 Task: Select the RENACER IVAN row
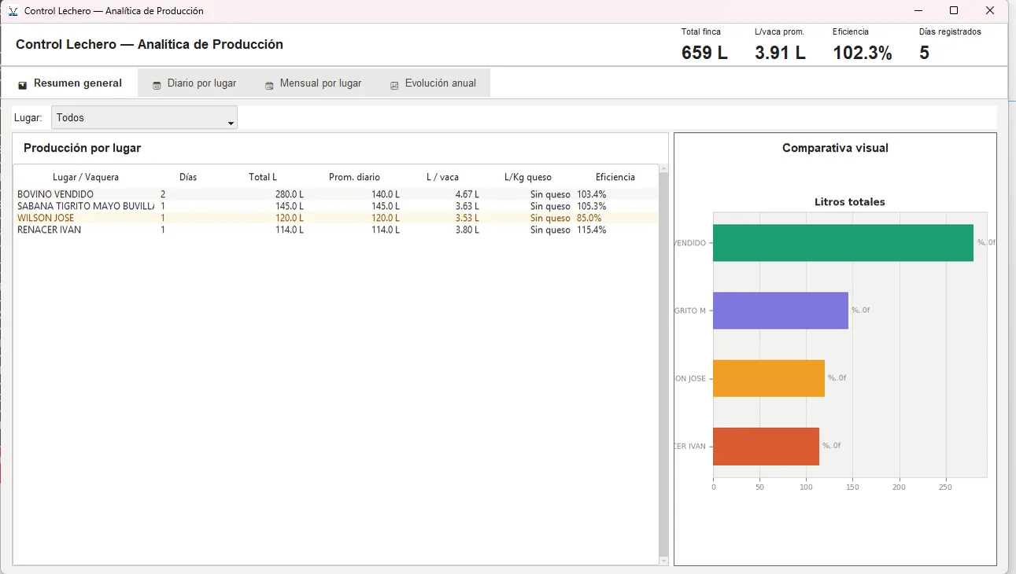(336, 230)
